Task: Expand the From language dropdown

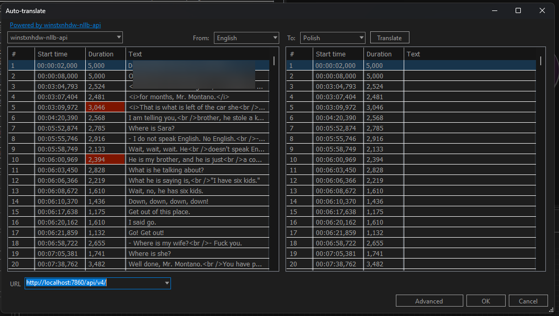Action: [246, 38]
